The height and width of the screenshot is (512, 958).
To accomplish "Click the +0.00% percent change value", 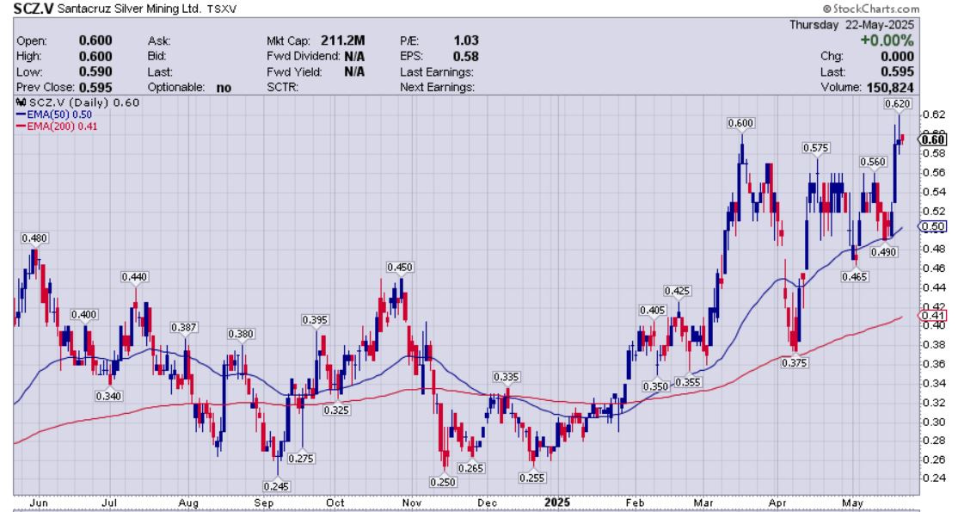I will [887, 40].
